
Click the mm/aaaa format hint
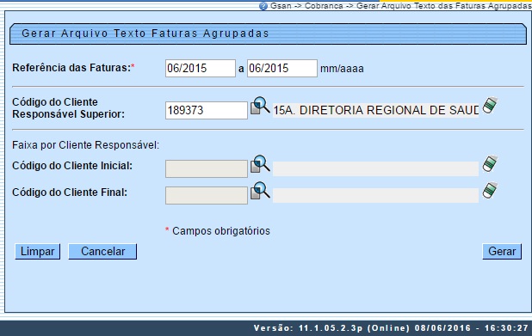[x=342, y=69]
